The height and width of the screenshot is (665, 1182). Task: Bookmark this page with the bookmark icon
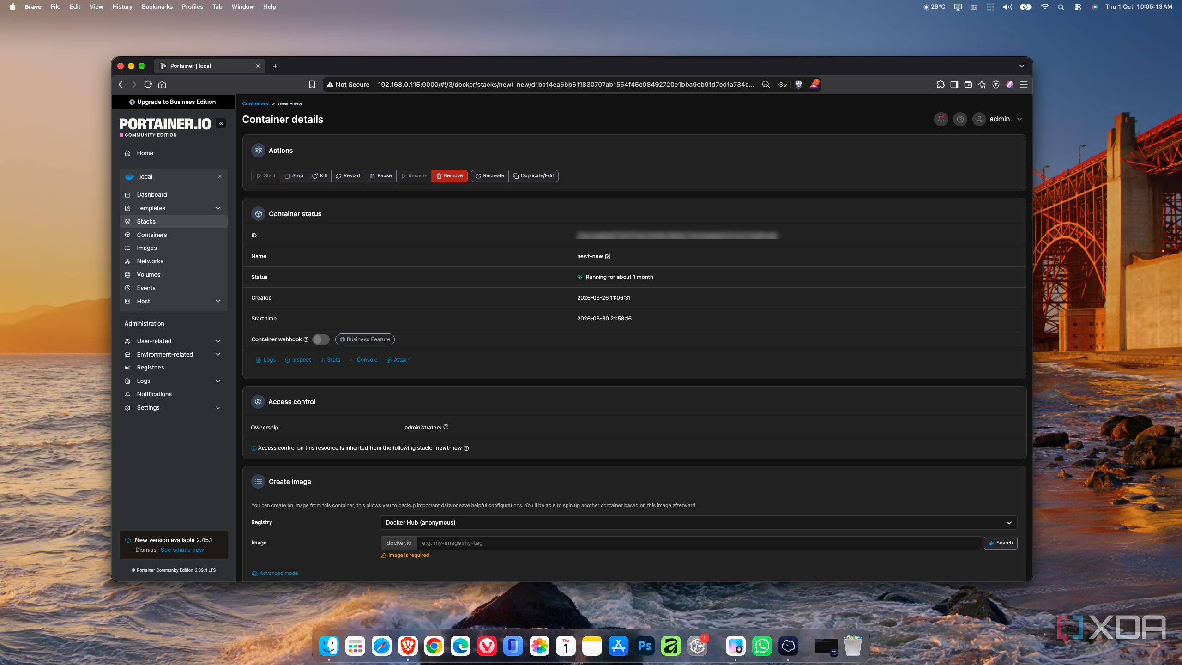pos(312,85)
